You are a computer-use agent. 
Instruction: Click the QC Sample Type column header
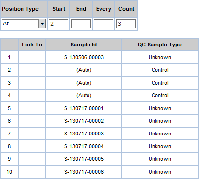(160, 45)
